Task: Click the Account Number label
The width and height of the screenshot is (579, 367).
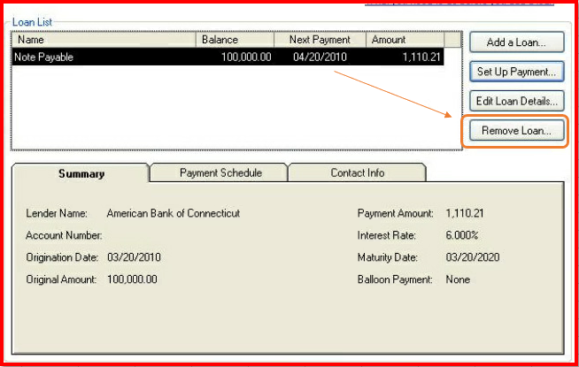Action: click(x=64, y=235)
